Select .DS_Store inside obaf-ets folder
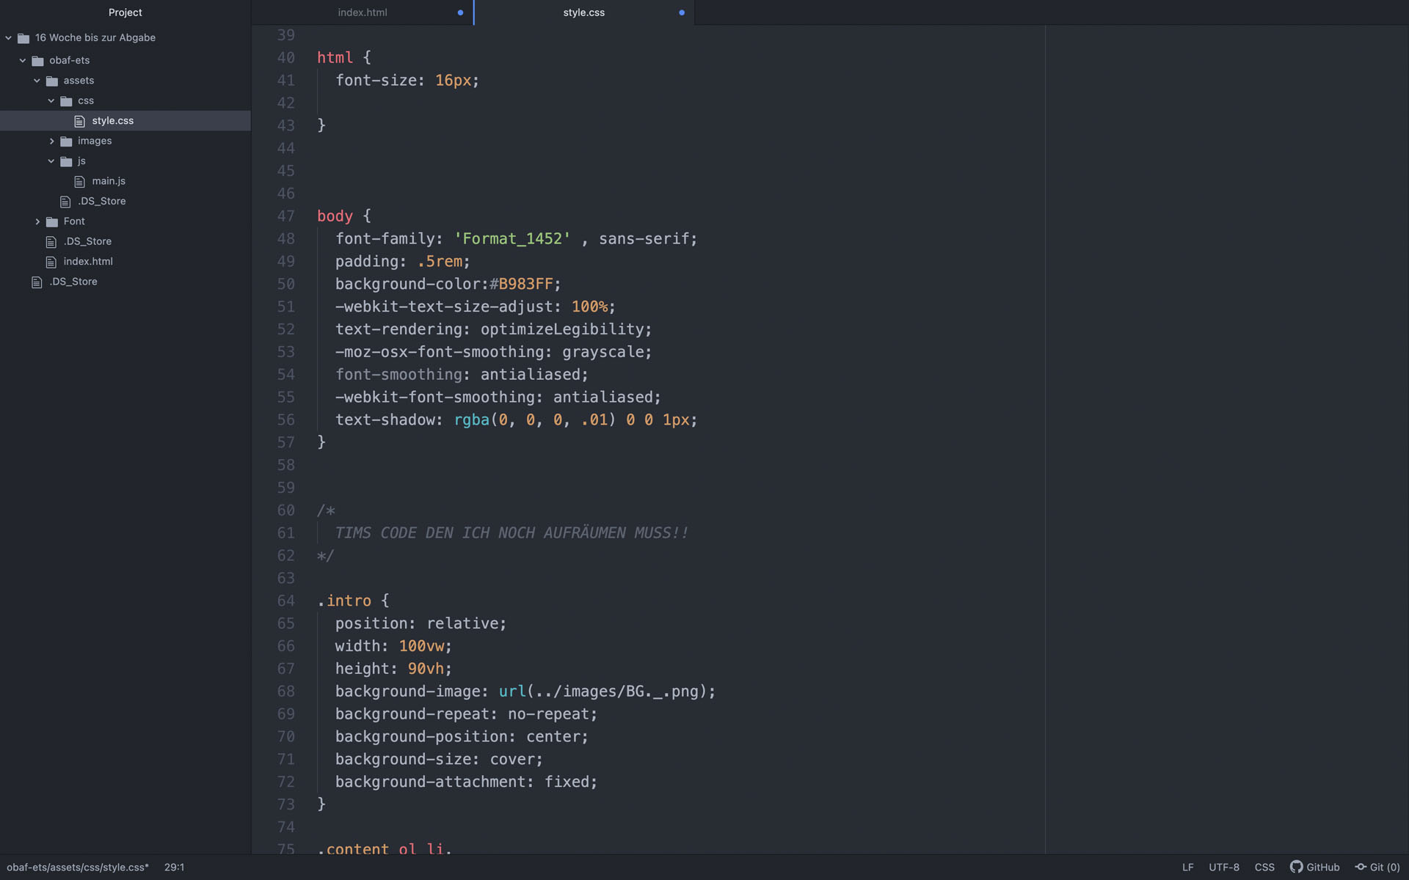The width and height of the screenshot is (1409, 880). click(87, 241)
